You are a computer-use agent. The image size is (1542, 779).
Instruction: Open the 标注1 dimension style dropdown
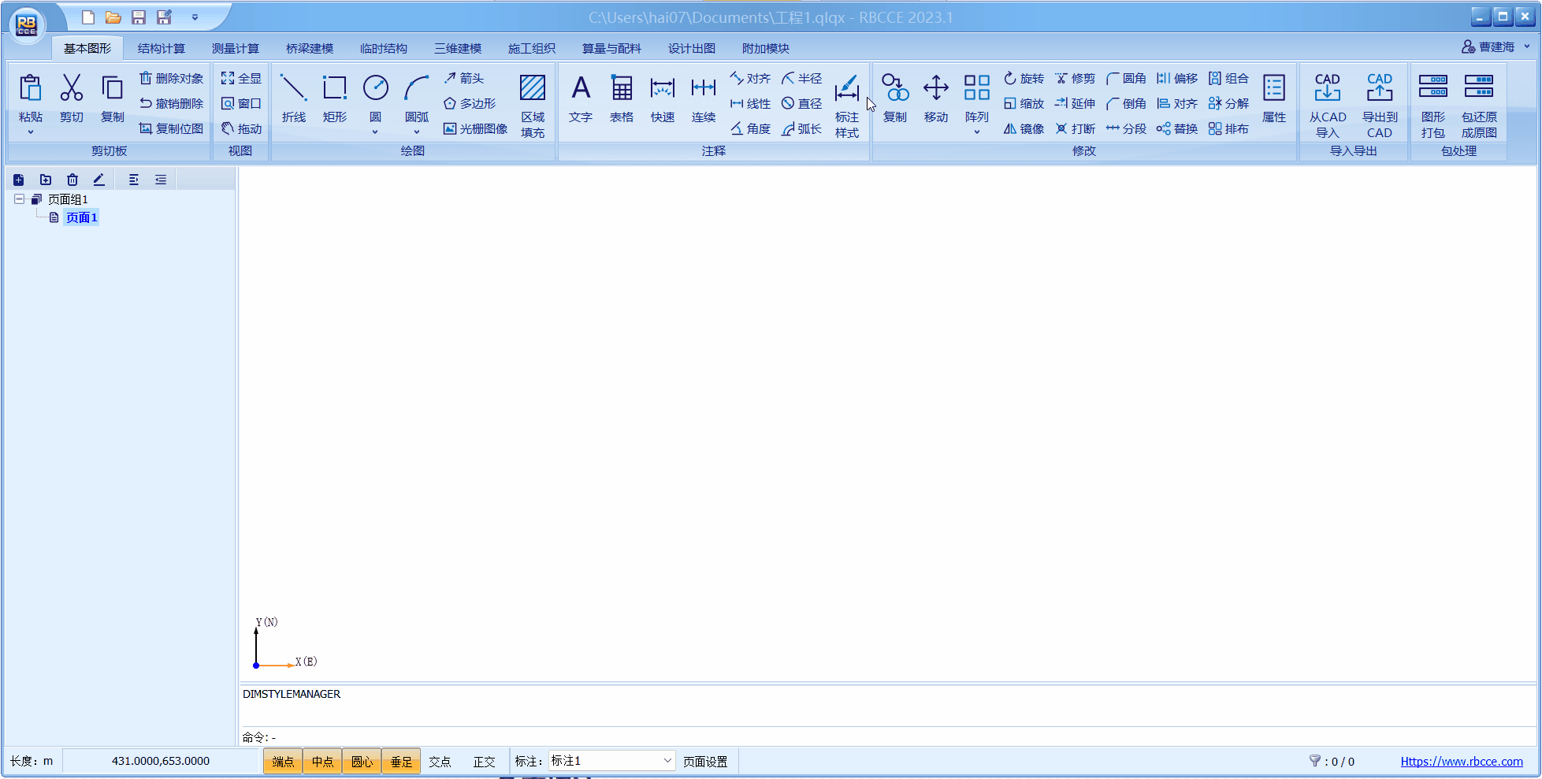[667, 761]
